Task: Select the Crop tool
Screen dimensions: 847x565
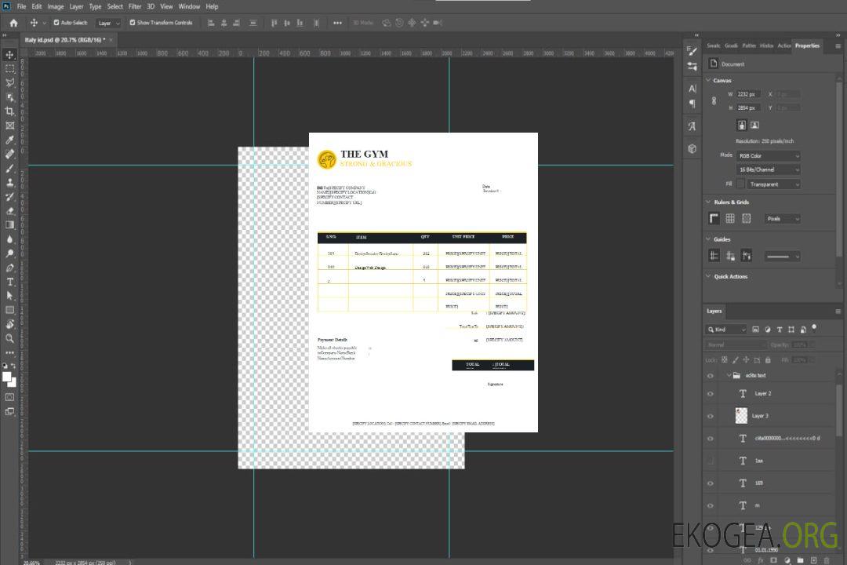Action: (10, 111)
